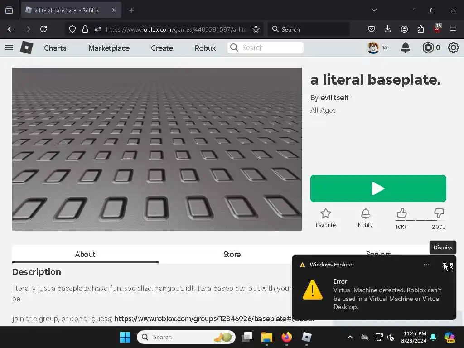Open site permissions icon in address bar
The width and height of the screenshot is (464, 348).
click(98, 29)
